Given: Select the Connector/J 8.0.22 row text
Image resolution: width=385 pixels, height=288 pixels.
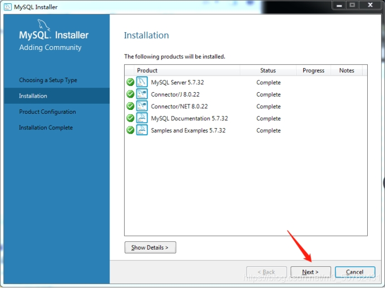Looking at the screenshot, I should (175, 94).
